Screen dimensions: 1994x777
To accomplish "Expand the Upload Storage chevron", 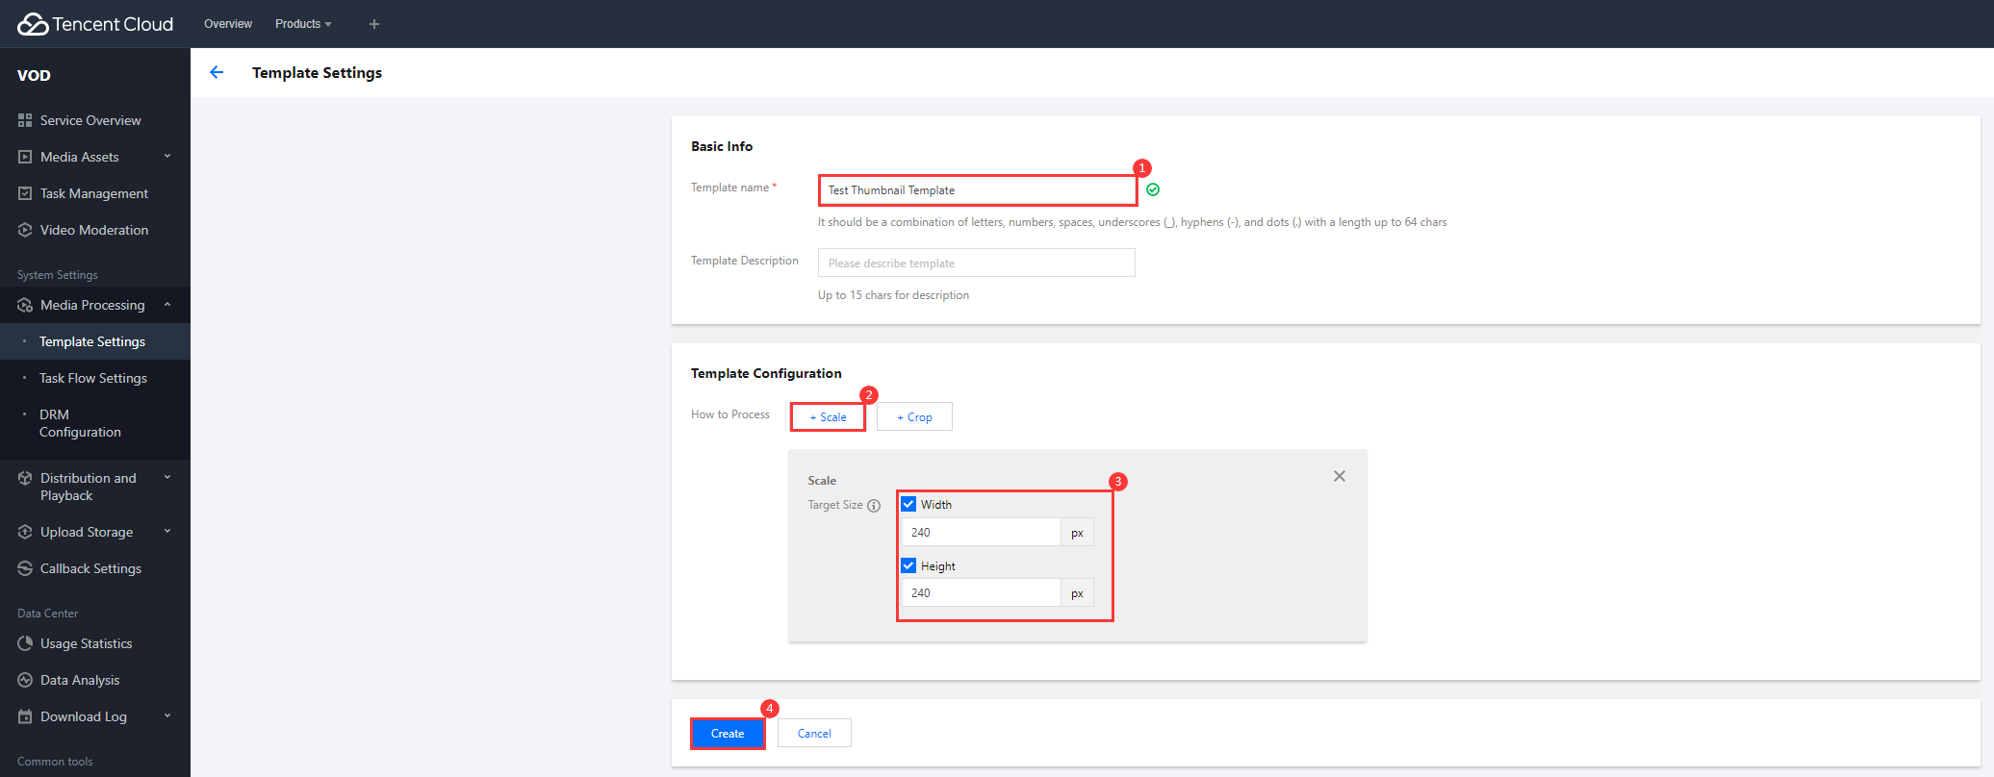I will click(167, 531).
